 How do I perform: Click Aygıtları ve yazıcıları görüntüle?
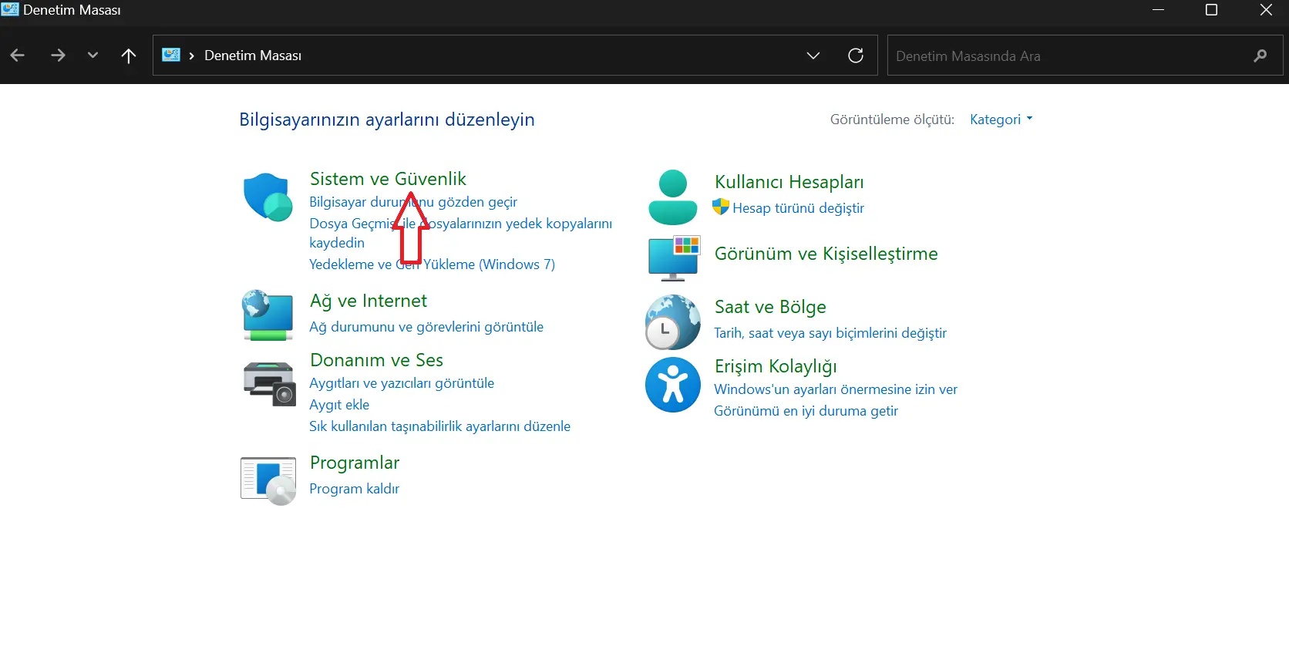pos(402,383)
